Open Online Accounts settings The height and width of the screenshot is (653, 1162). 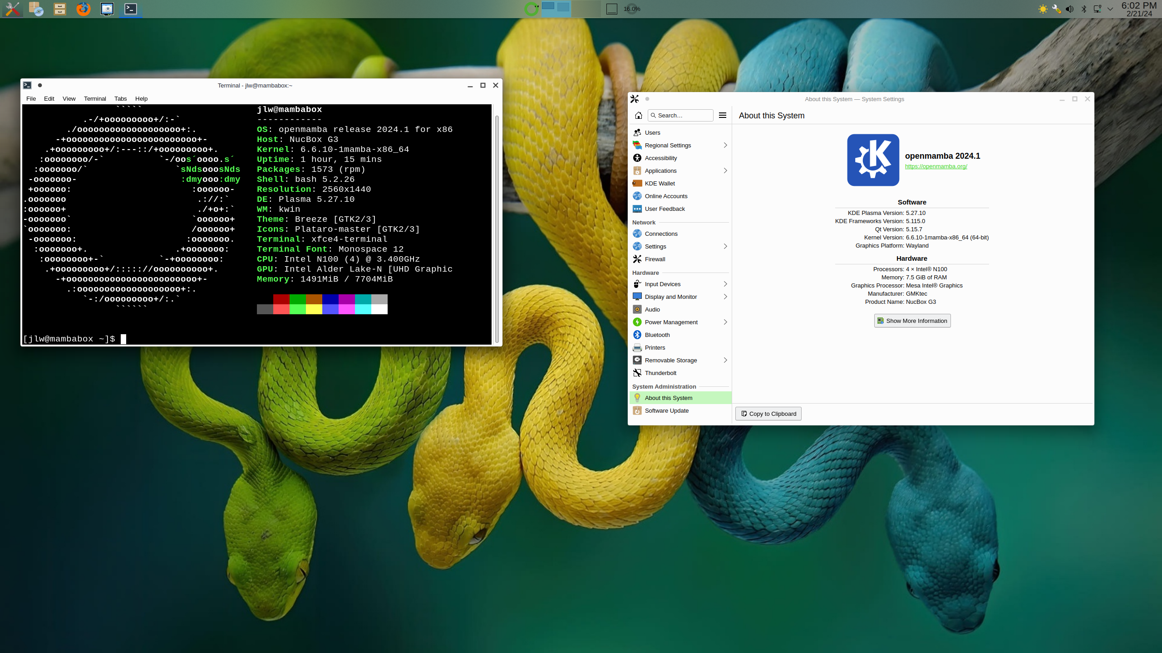(680, 196)
